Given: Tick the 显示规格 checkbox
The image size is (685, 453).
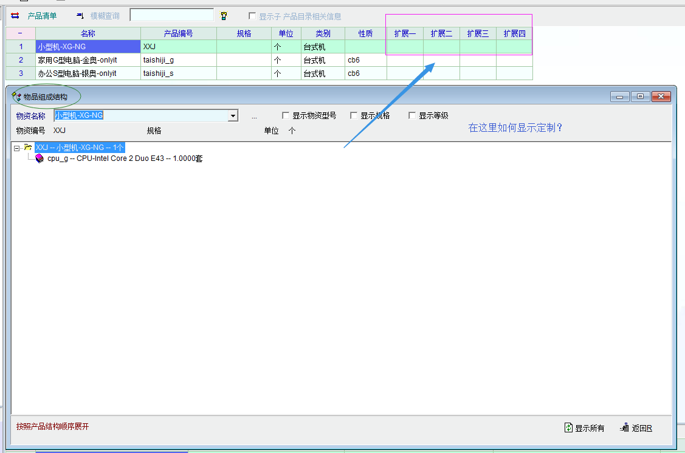Looking at the screenshot, I should (354, 115).
